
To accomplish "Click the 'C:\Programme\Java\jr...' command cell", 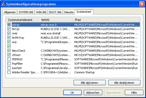I will (56, 68).
